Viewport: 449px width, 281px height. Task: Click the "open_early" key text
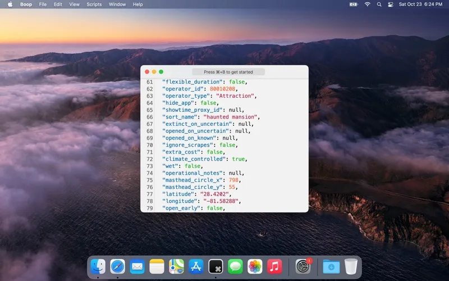[181, 208]
